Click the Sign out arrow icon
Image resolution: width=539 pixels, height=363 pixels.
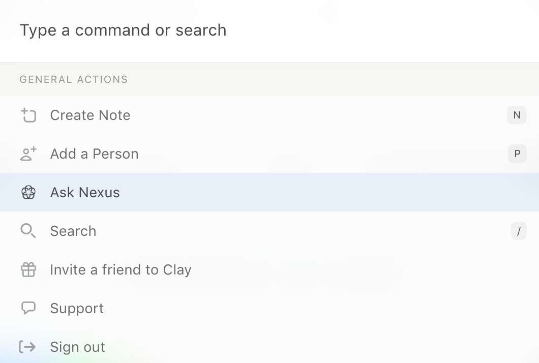[28, 347]
